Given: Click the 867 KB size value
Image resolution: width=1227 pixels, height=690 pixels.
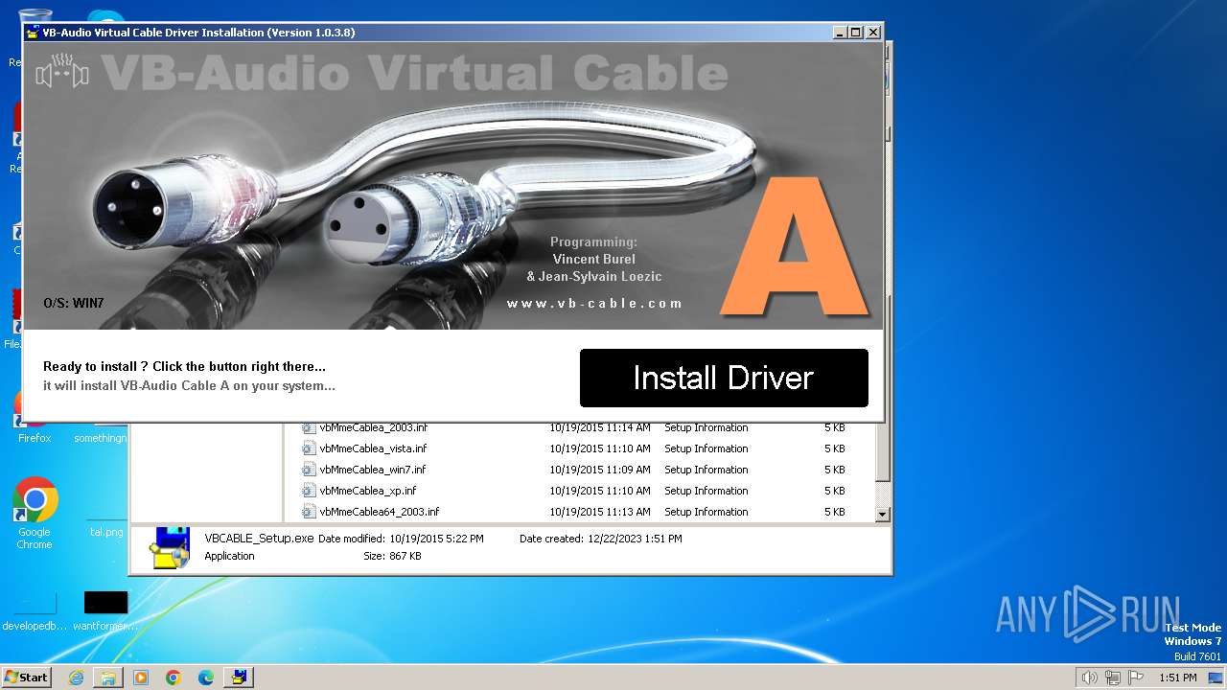Looking at the screenshot, I should pos(405,556).
